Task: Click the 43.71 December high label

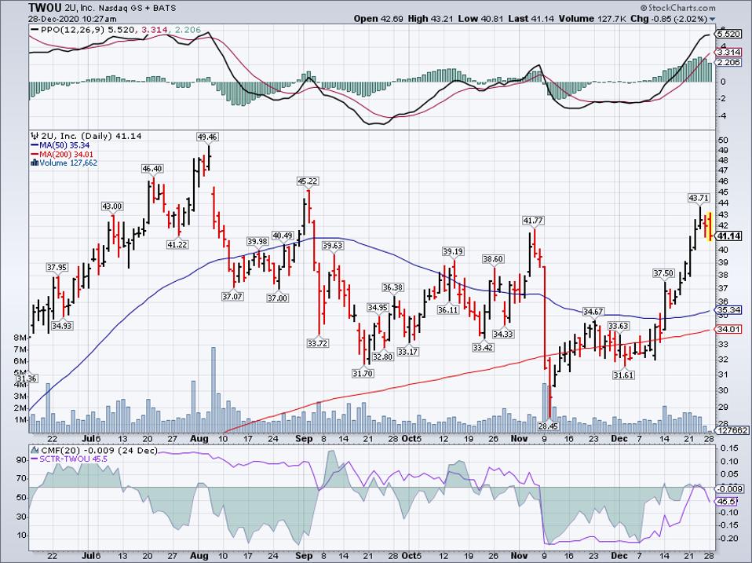Action: click(699, 198)
